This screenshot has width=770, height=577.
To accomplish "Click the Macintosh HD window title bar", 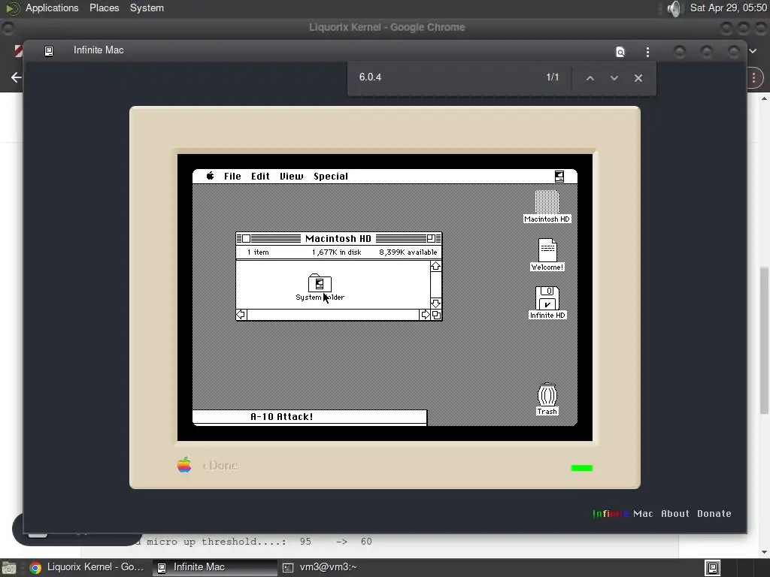I will click(x=338, y=238).
